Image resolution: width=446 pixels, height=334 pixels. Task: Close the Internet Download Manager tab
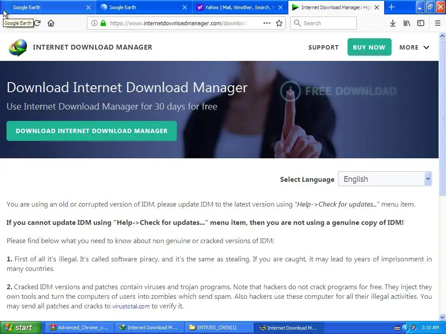click(377, 7)
